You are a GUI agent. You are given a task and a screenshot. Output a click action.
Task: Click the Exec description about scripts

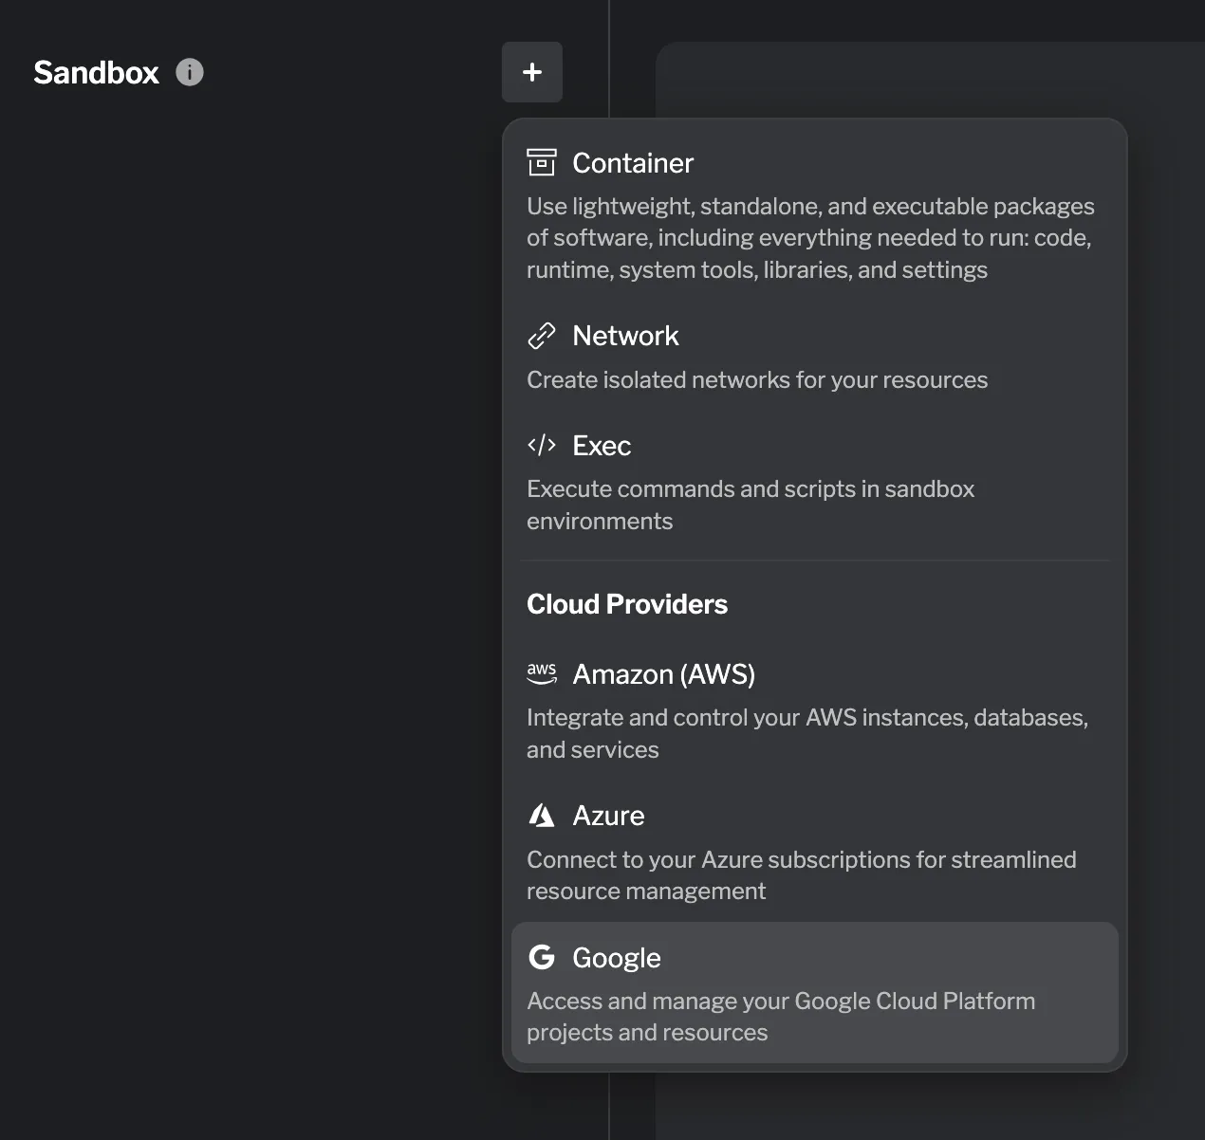click(751, 505)
